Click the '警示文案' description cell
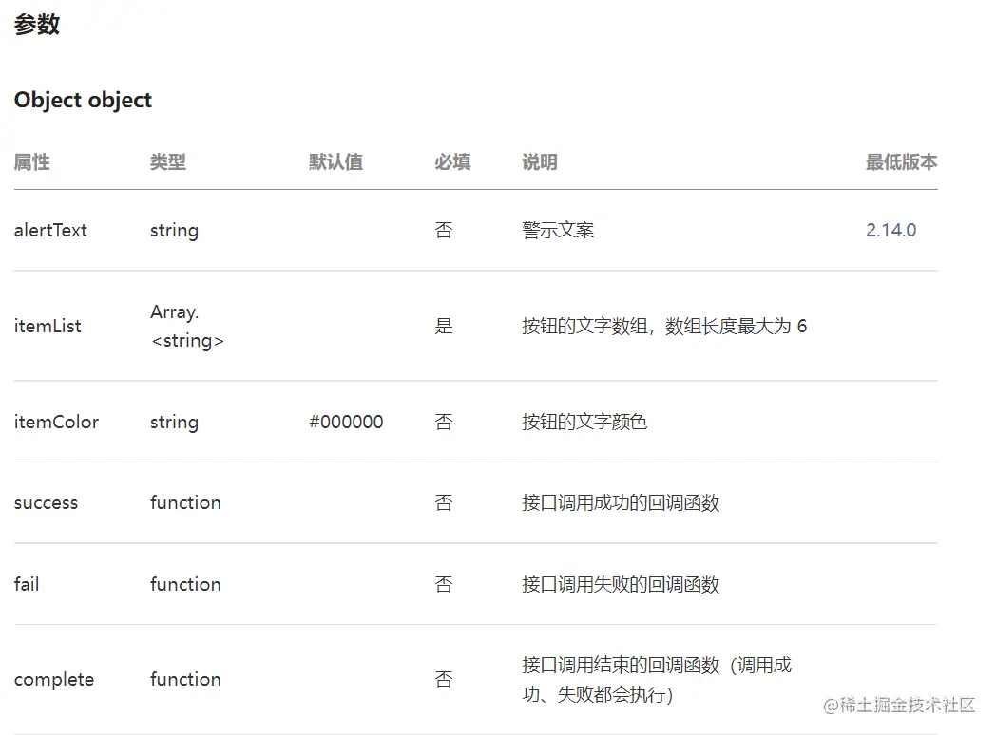This screenshot has height=735, width=996. [x=558, y=230]
